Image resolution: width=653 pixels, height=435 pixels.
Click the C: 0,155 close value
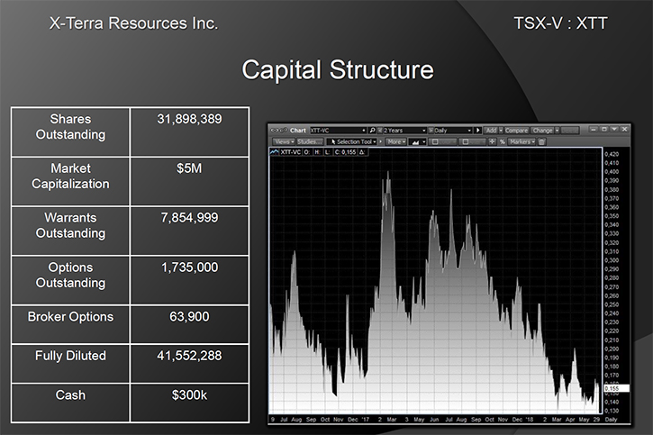345,152
